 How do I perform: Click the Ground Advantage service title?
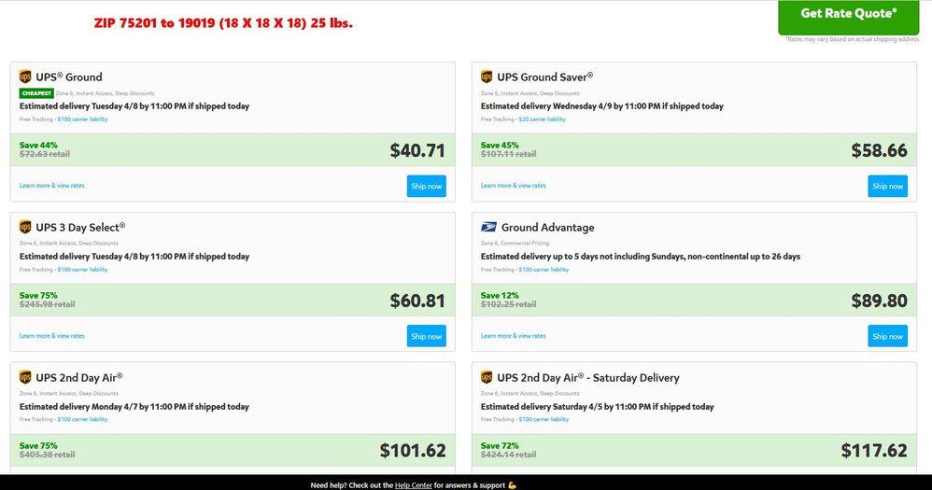pos(547,228)
